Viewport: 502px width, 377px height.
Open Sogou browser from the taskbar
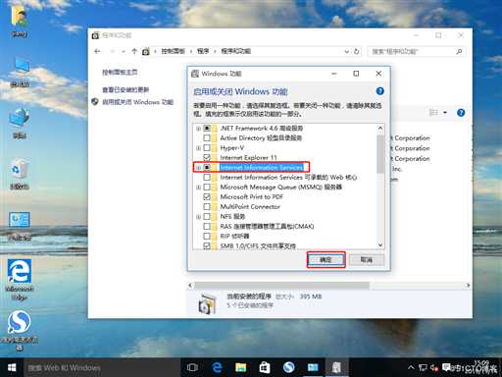click(x=288, y=367)
